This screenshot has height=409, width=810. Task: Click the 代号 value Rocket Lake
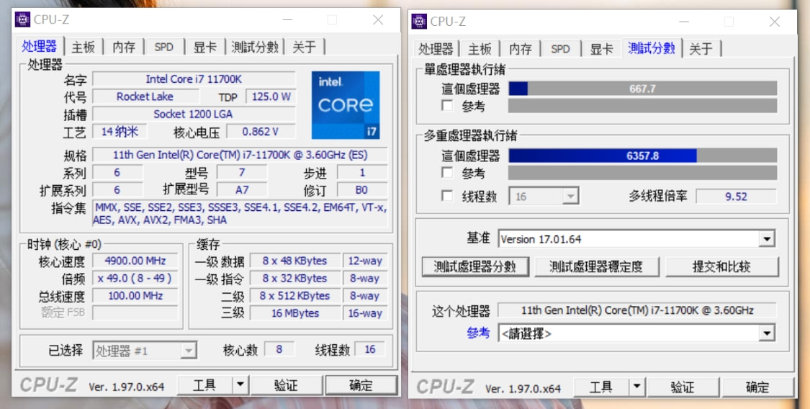point(145,96)
